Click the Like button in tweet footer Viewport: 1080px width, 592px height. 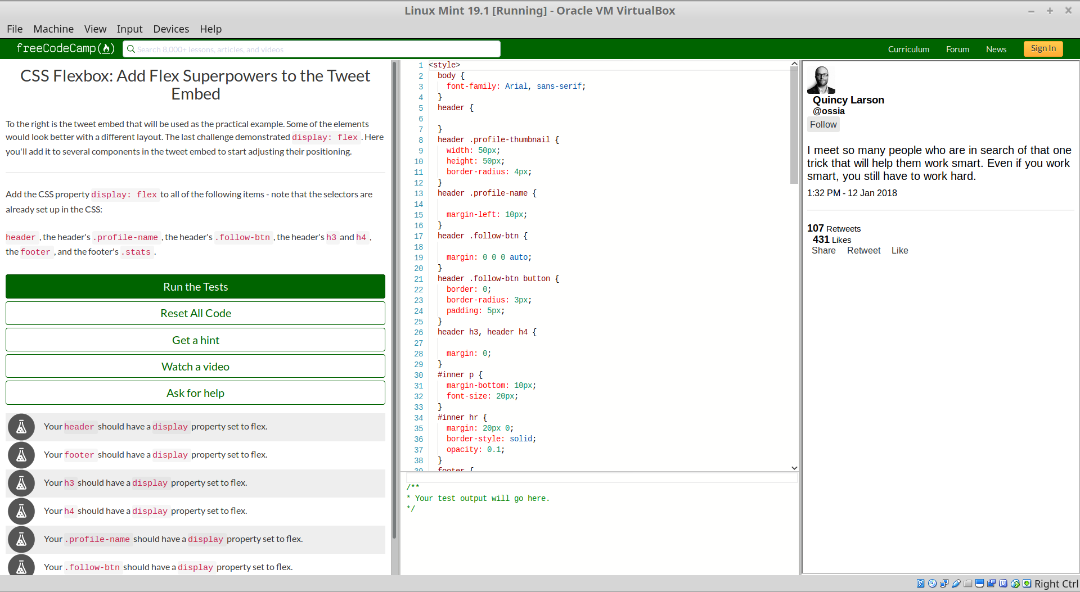point(899,251)
